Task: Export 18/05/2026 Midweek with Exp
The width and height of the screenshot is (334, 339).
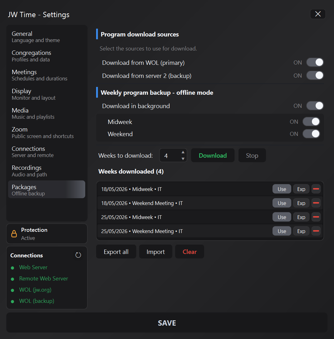Action: coord(301,189)
